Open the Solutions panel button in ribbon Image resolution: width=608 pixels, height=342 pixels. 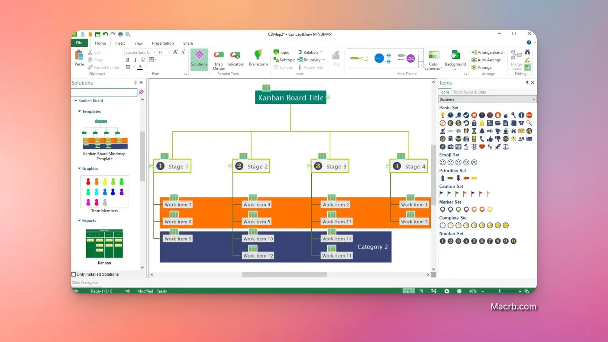point(199,60)
